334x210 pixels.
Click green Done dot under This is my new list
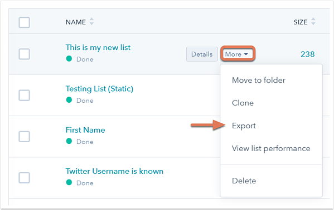click(x=69, y=58)
